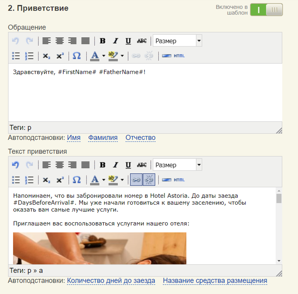Align left in the Текст приветствия editor
Viewport: 298px width, 294px height.
(46, 165)
